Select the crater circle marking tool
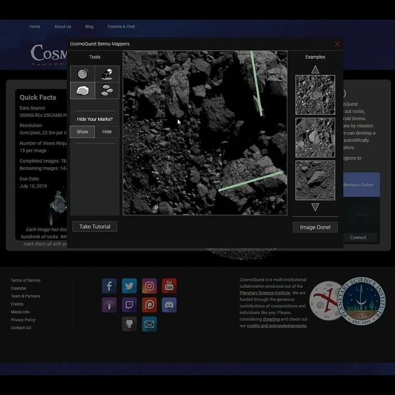This screenshot has height=395, width=395. click(x=82, y=74)
